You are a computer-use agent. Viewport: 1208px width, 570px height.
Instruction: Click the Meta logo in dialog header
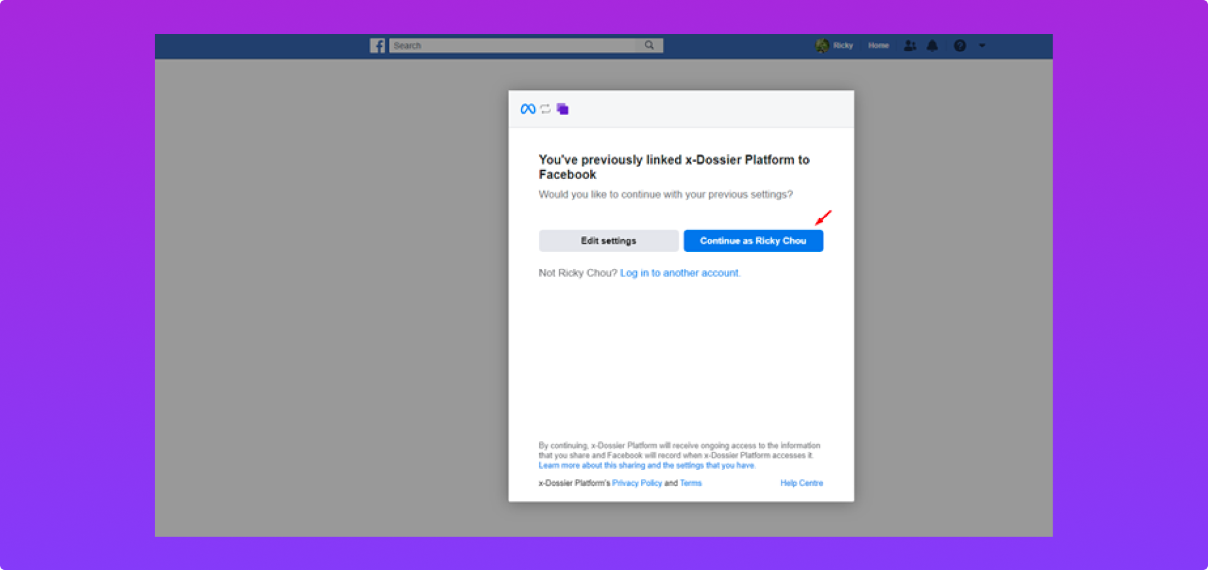(x=528, y=109)
